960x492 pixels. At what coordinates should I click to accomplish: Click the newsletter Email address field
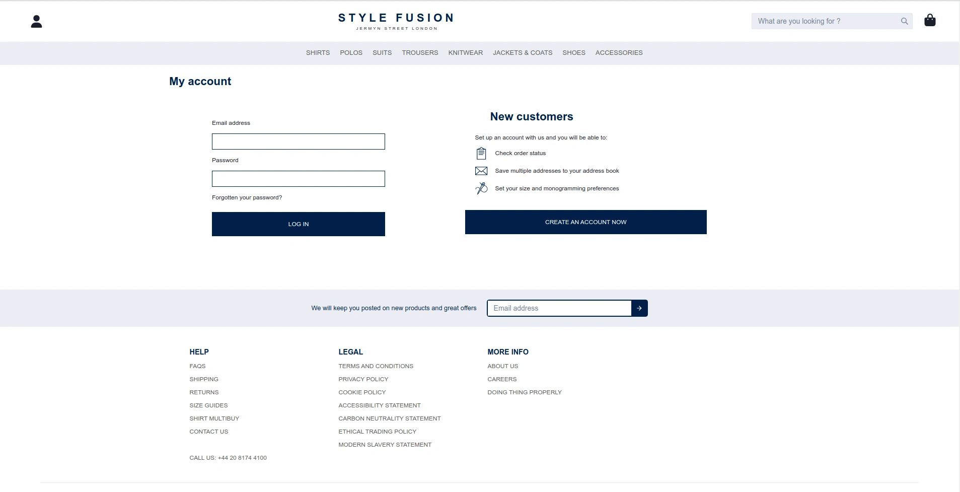point(559,308)
